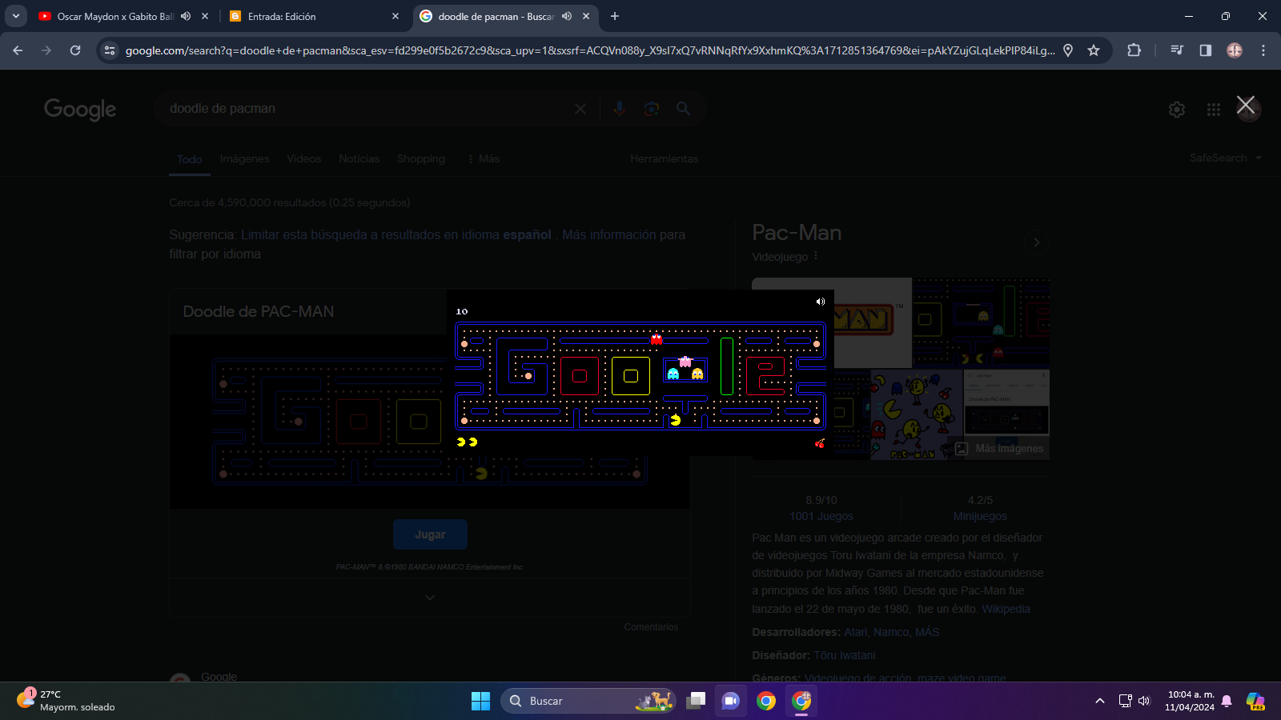Open the taskbar volume control
Image resolution: width=1281 pixels, height=720 pixels.
pos(1144,701)
